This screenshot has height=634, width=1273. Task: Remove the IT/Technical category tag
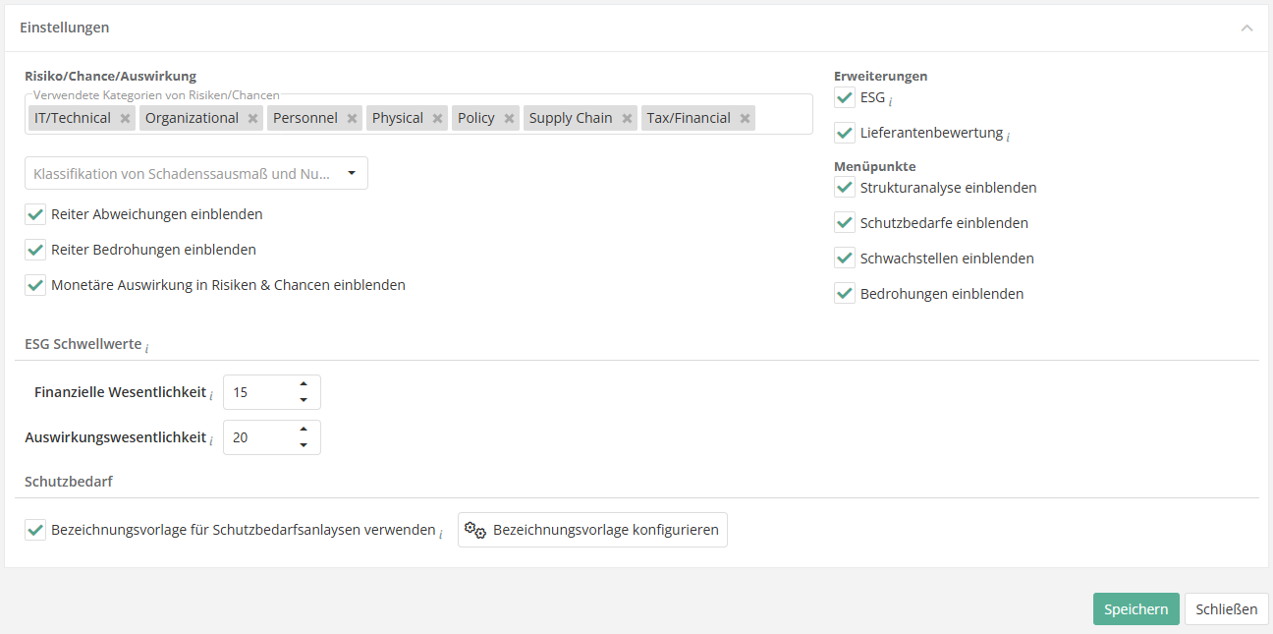click(125, 119)
